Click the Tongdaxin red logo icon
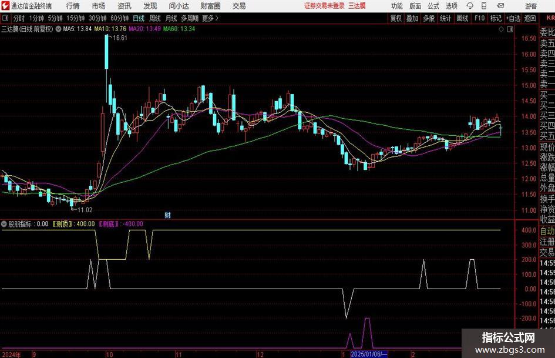 5,6
